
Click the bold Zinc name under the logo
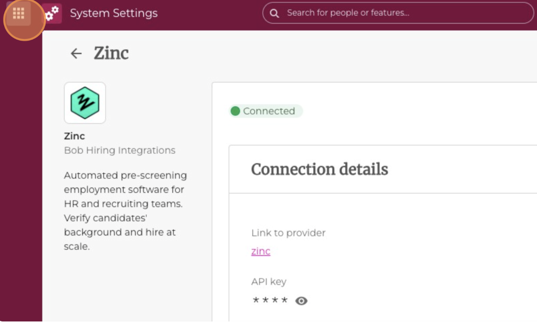(75, 136)
